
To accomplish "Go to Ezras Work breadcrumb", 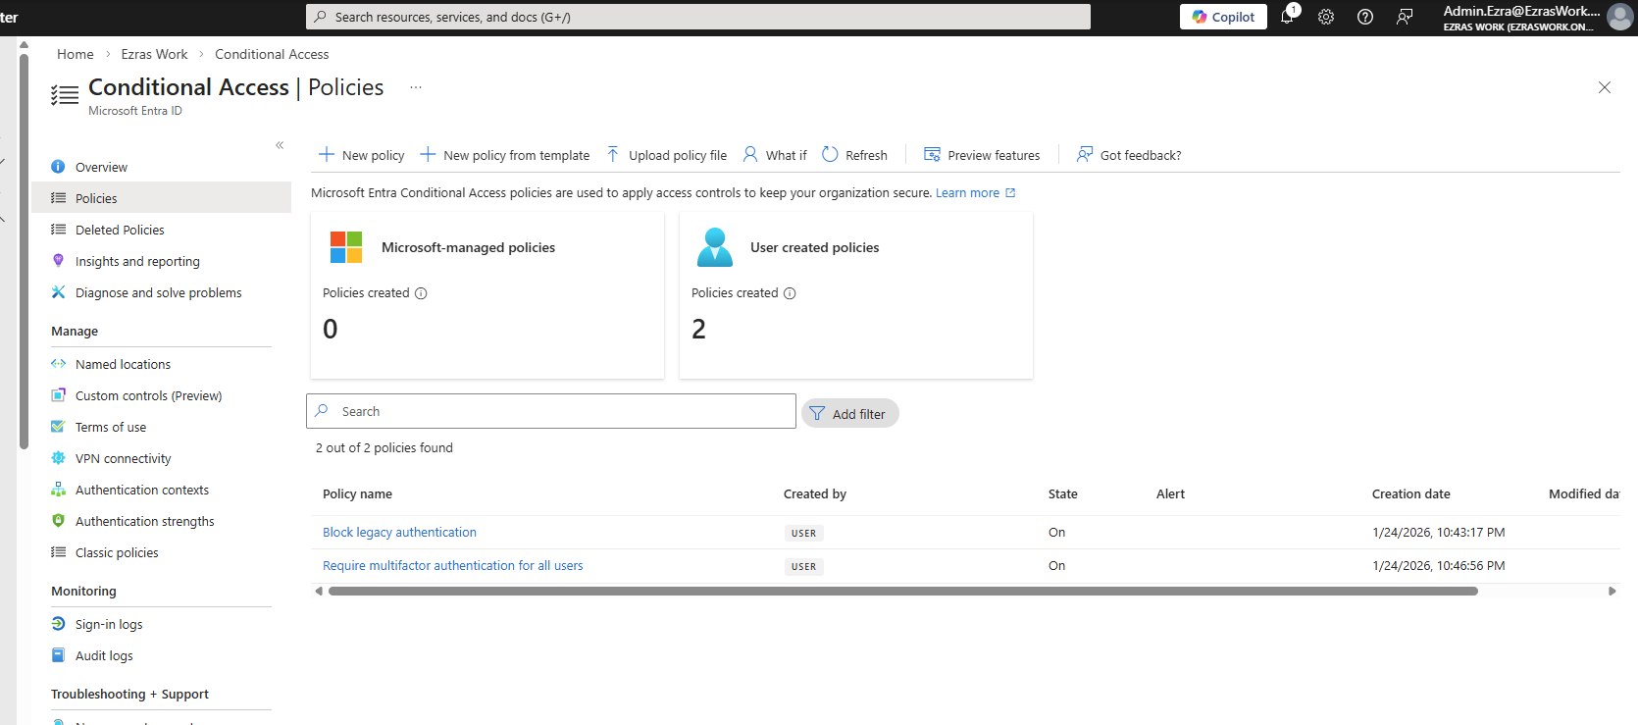I will (154, 54).
